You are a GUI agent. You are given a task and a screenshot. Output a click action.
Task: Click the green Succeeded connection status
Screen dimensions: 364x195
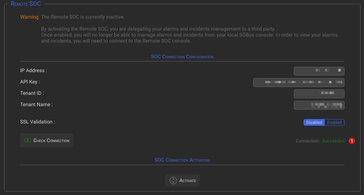[x=333, y=141]
